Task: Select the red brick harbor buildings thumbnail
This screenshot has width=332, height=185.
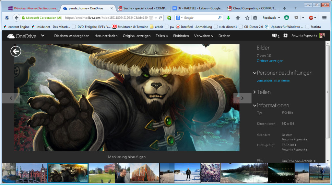Action: (x=31, y=173)
